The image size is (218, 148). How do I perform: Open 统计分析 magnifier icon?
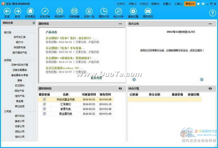(119, 11)
